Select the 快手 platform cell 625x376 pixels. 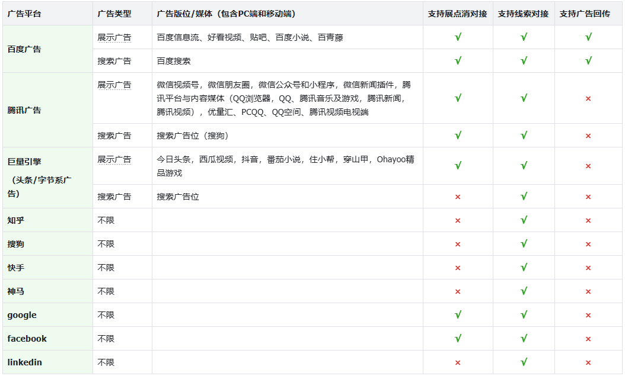pos(48,268)
